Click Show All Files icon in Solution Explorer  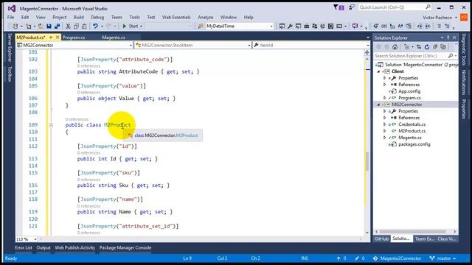[443, 47]
